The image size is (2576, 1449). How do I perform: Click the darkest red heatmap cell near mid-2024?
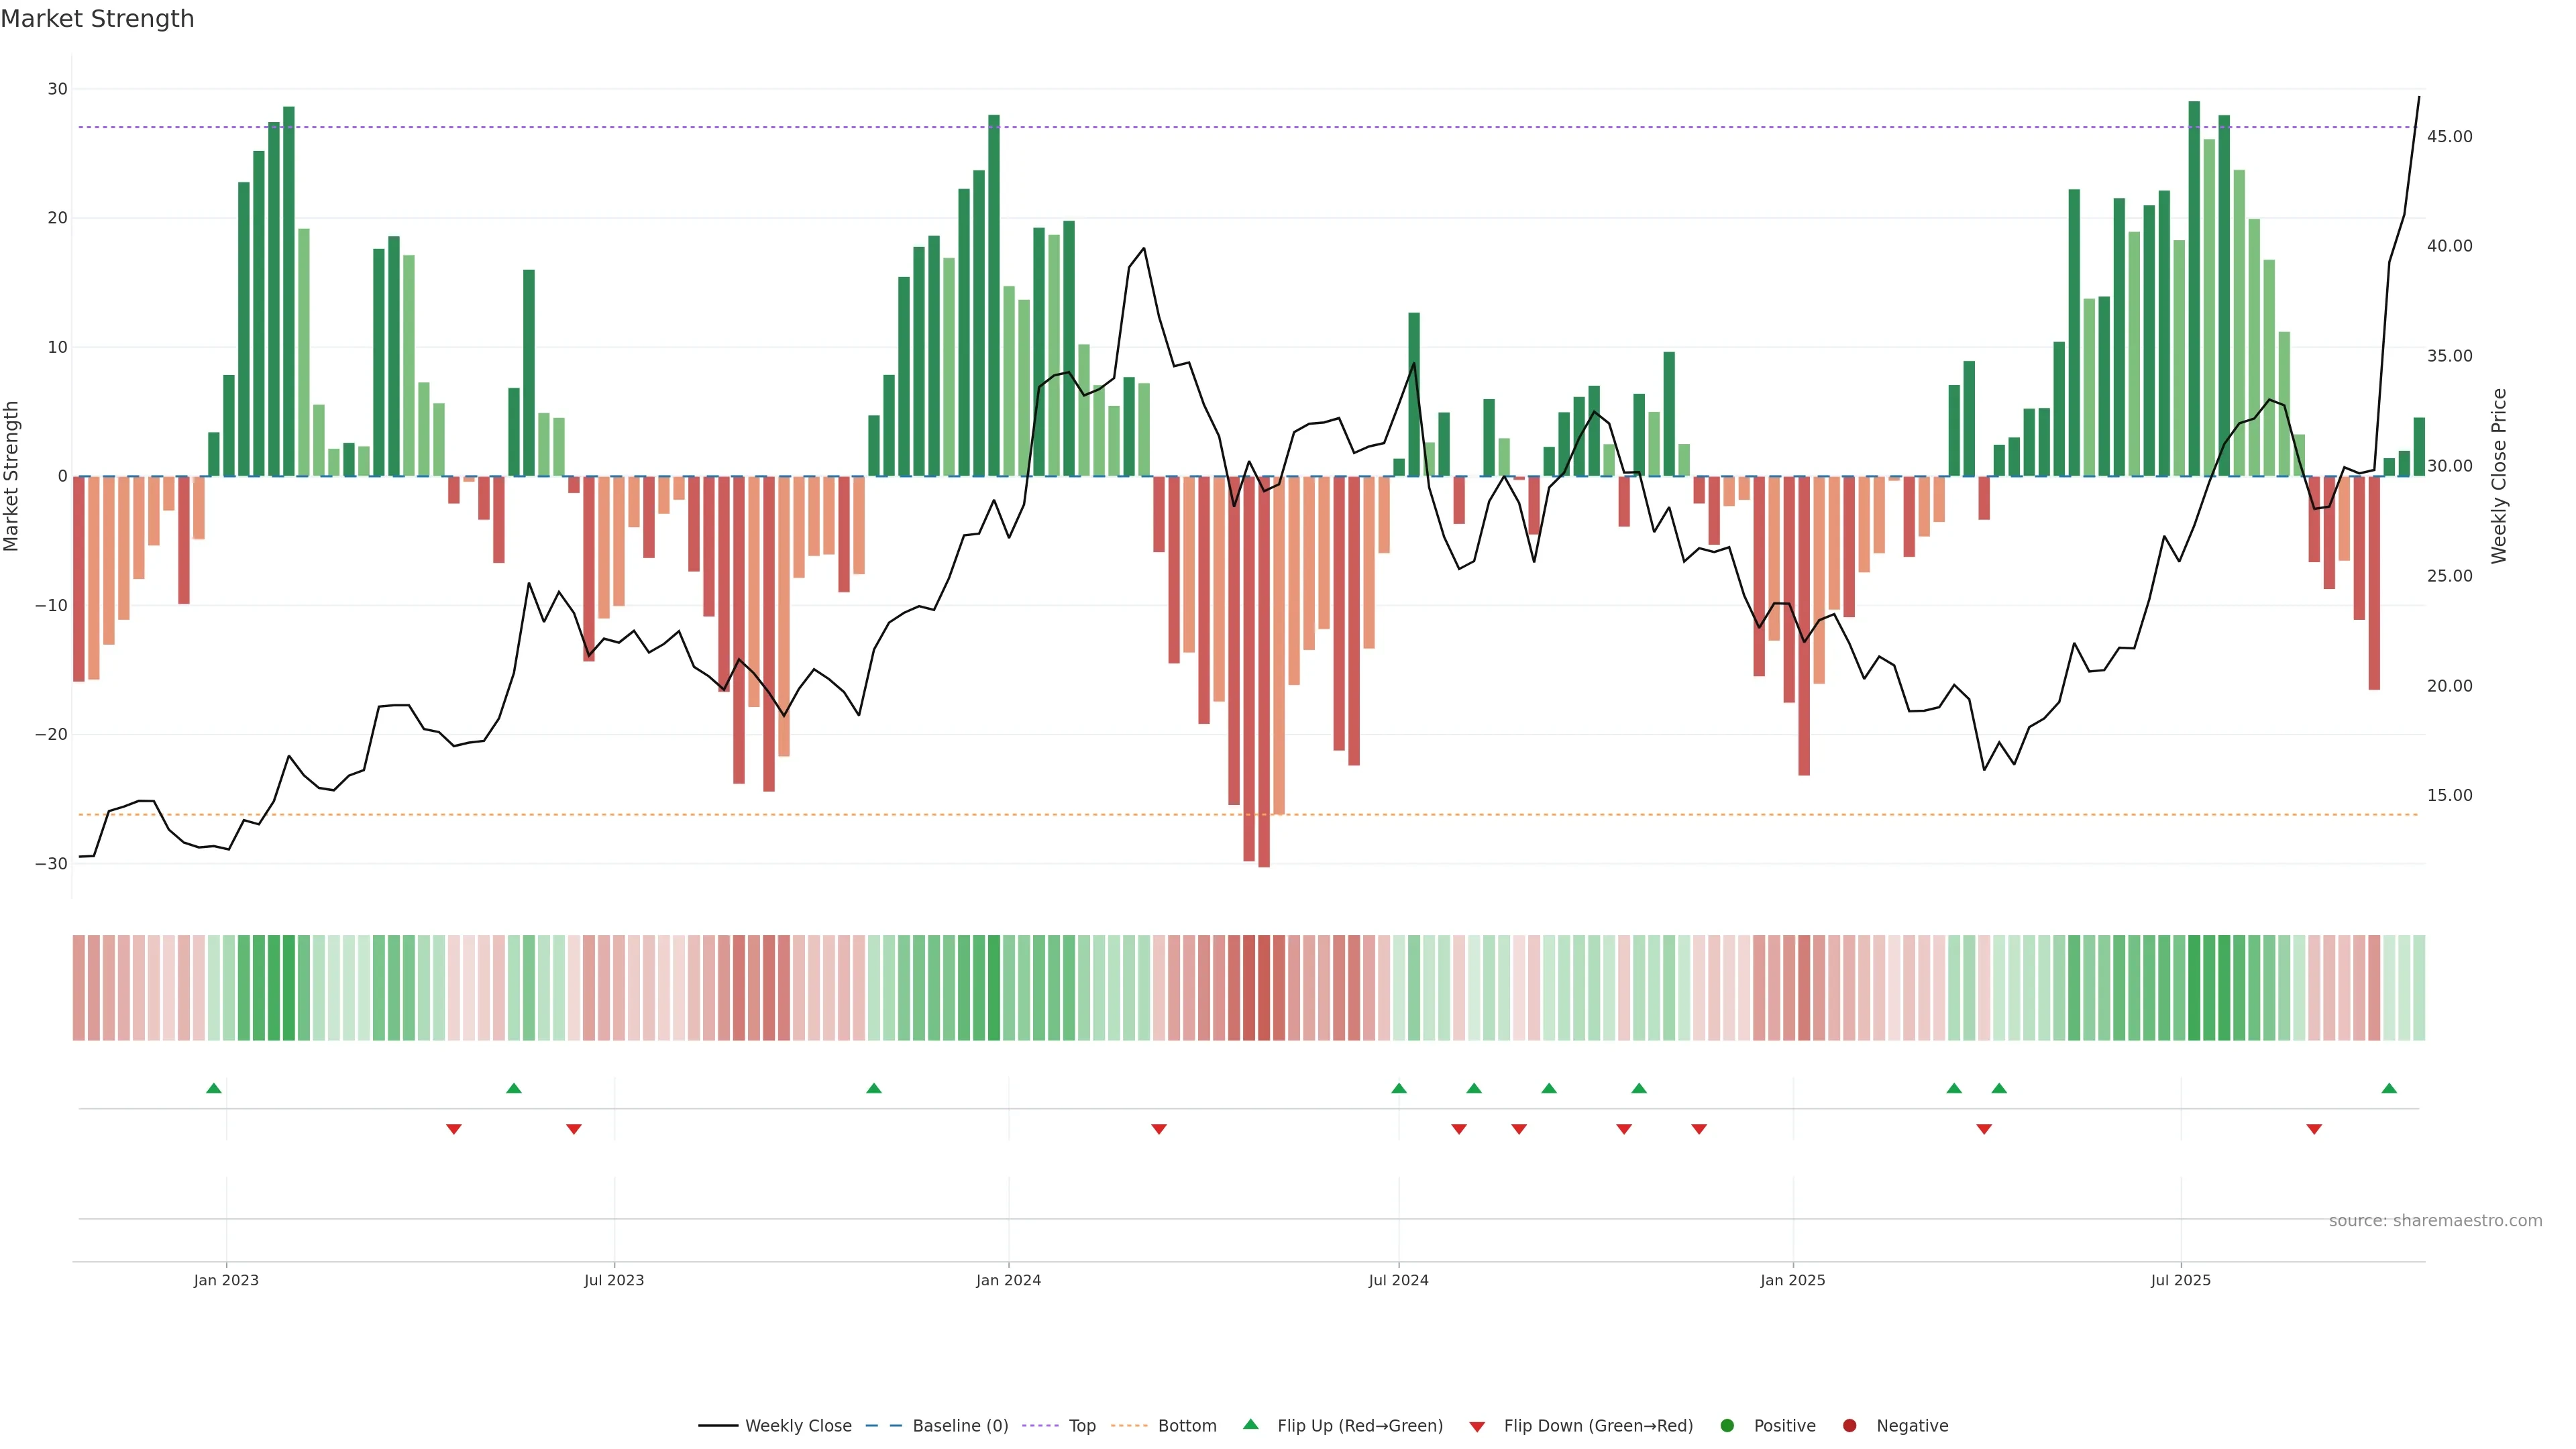(x=1264, y=988)
